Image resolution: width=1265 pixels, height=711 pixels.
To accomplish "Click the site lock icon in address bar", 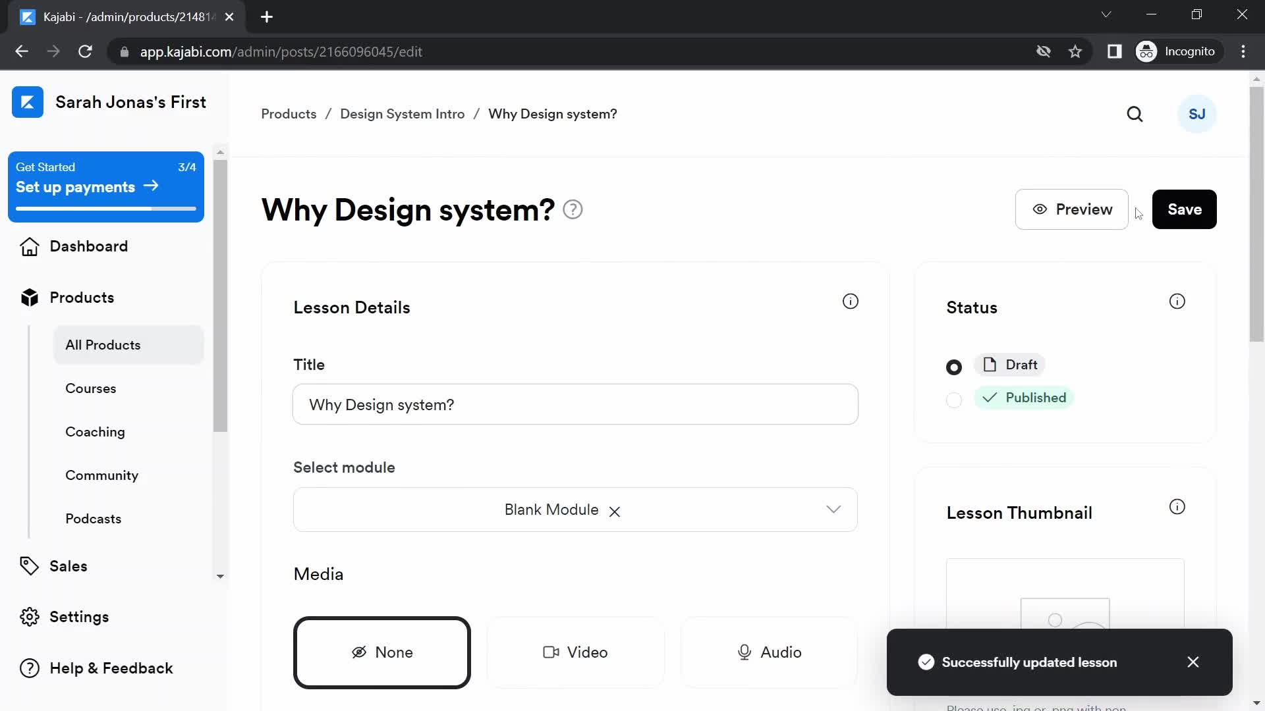I will click(124, 51).
